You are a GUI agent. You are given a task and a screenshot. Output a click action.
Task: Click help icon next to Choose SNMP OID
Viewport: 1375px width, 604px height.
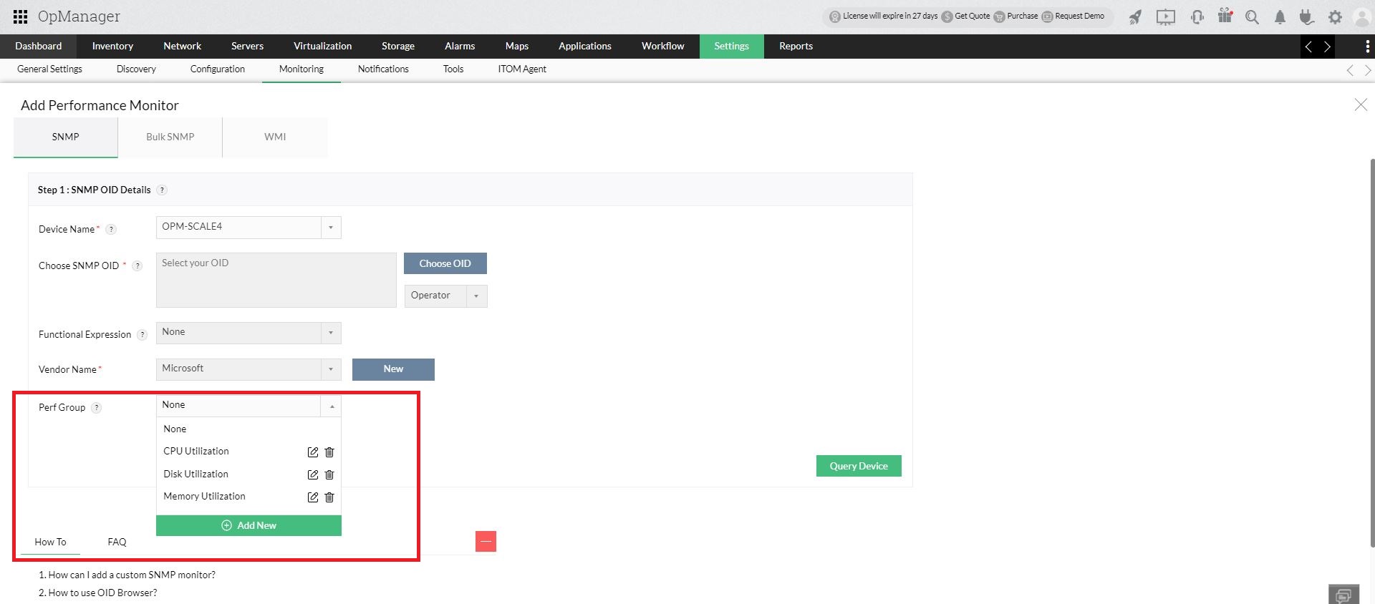[137, 266]
